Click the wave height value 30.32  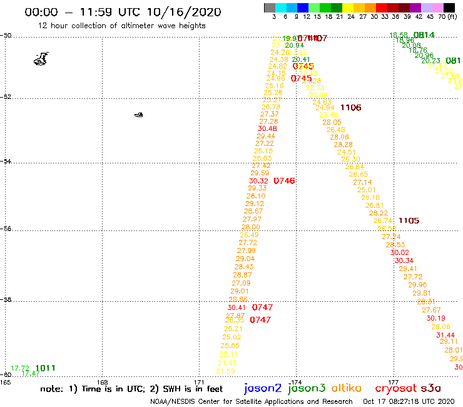258,181
